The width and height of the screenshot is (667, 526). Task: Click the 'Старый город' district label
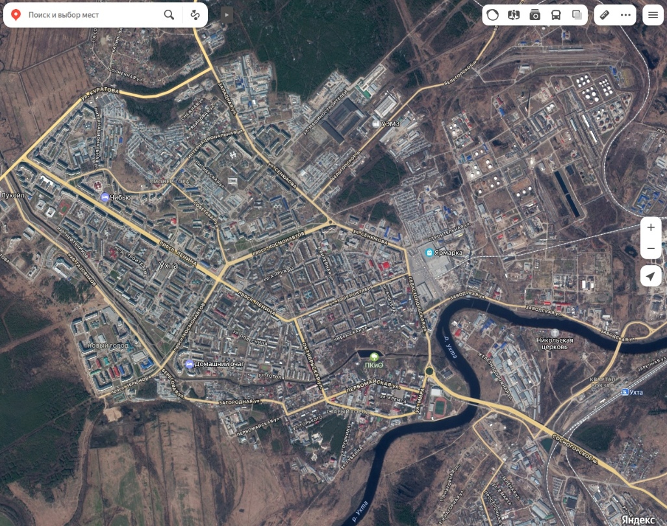pos(349,412)
